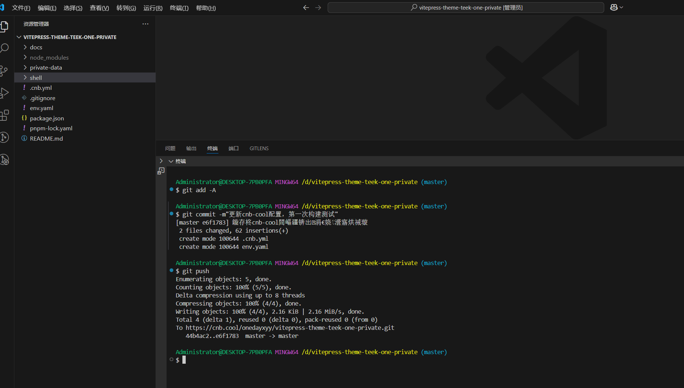This screenshot has width=684, height=388.
Task: Open the 查看(V) menu
Action: pos(99,8)
